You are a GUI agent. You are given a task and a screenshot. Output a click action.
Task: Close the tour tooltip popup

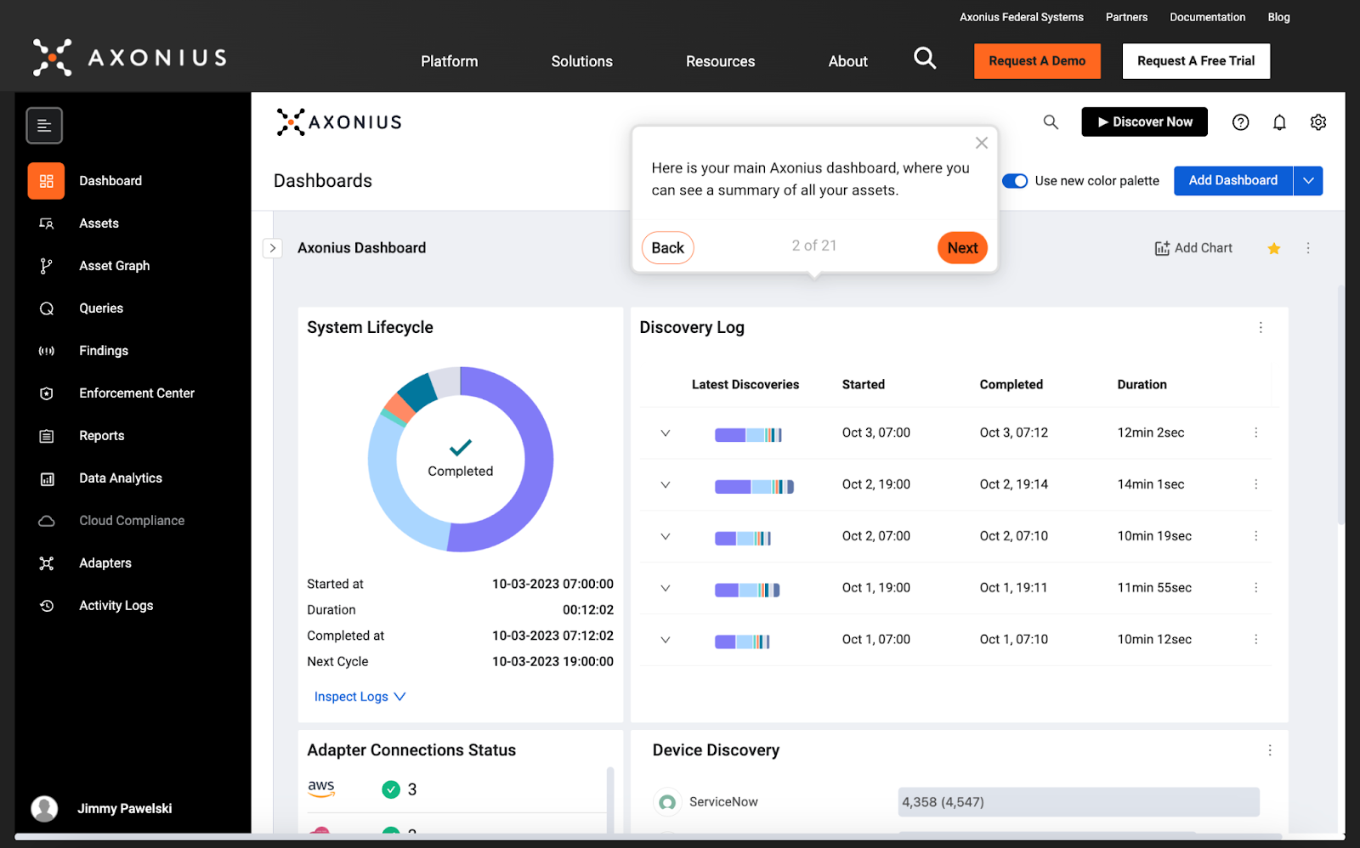click(x=982, y=143)
